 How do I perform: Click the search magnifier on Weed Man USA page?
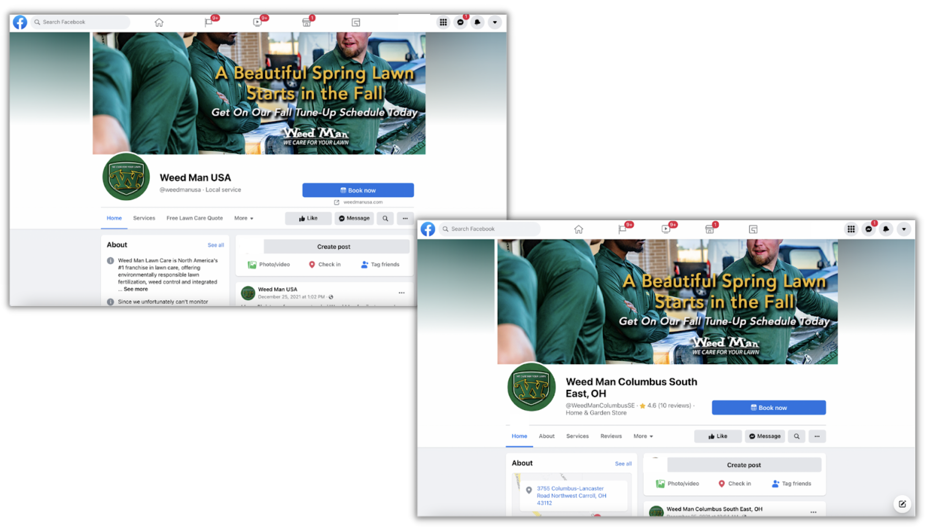[386, 218]
